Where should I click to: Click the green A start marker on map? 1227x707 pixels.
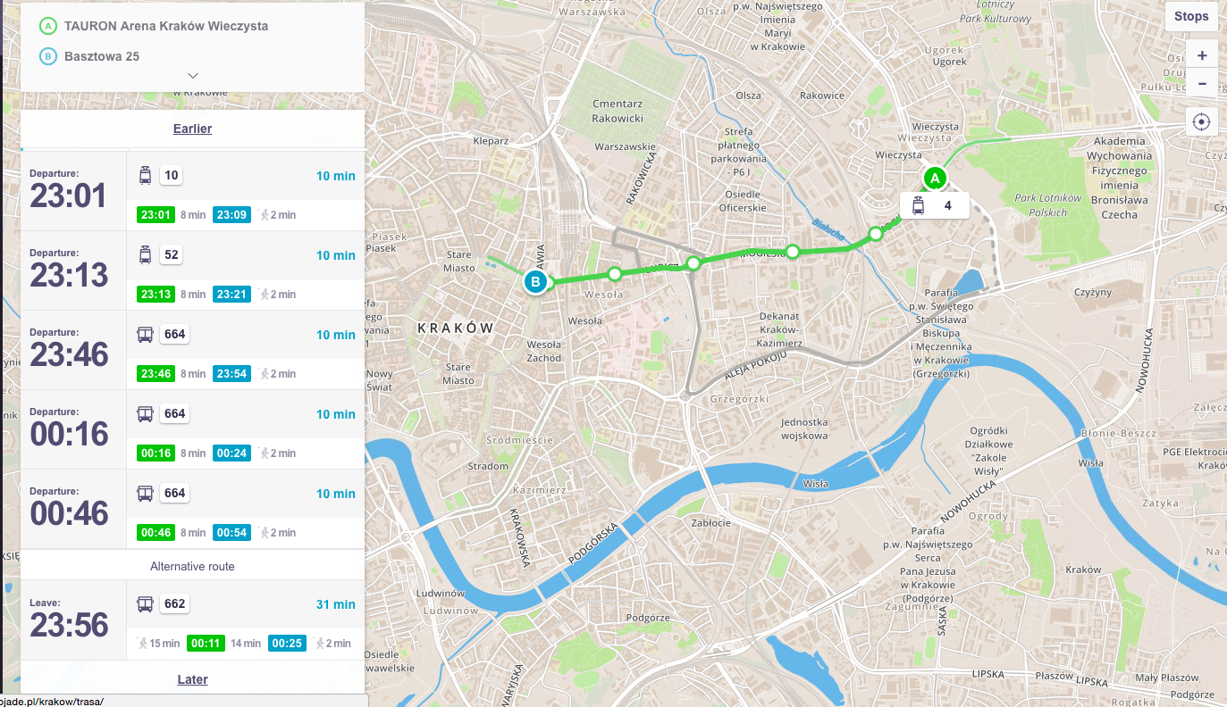point(935,179)
